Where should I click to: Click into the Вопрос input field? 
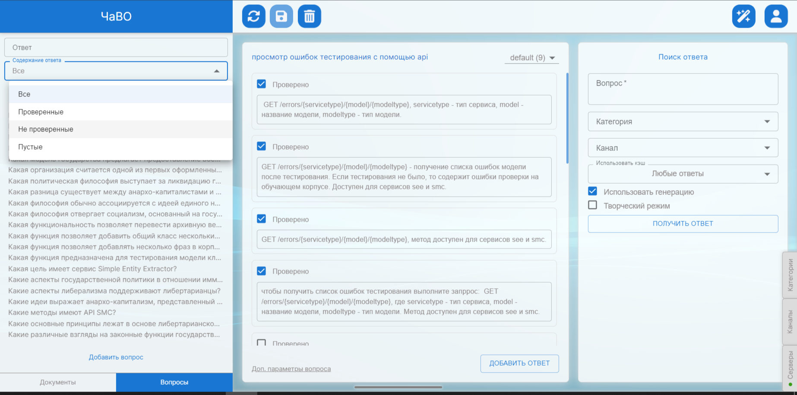click(683, 89)
